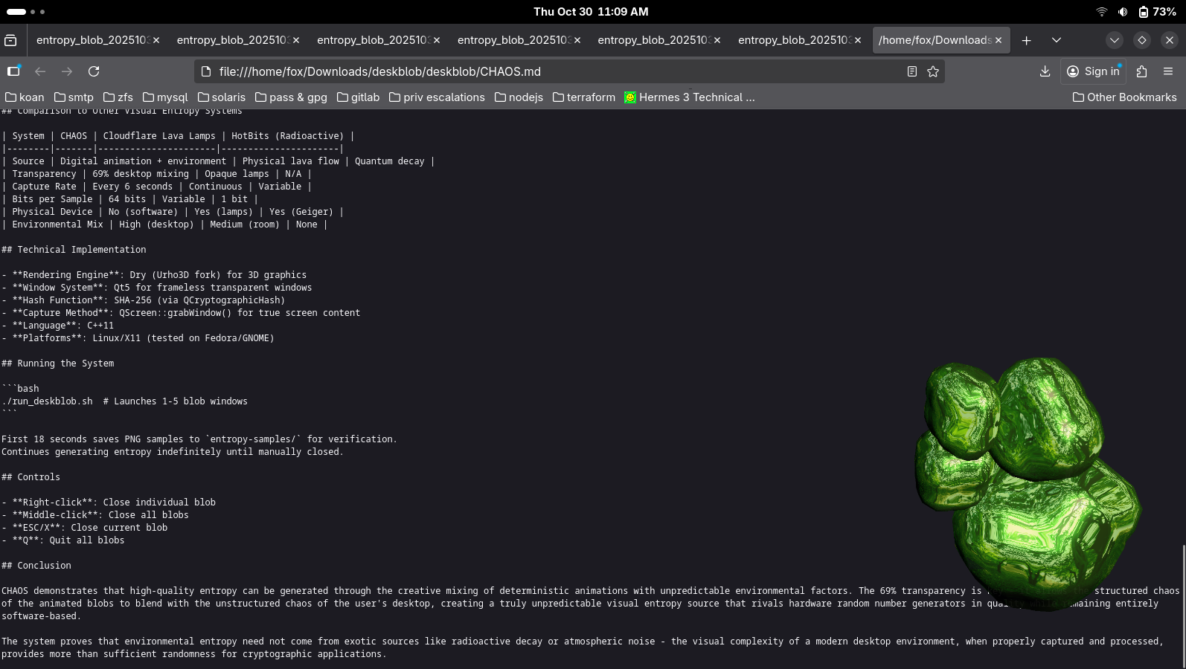The image size is (1186, 669).
Task: Open the Firefox hamburger menu
Action: pyautogui.click(x=1168, y=71)
